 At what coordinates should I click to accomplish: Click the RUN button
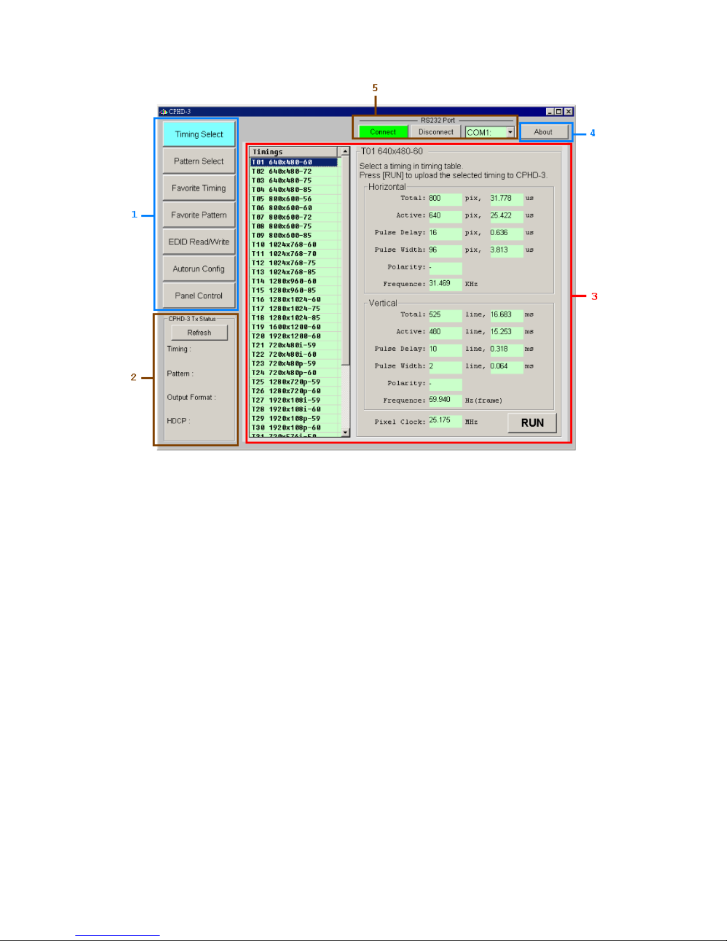(532, 423)
